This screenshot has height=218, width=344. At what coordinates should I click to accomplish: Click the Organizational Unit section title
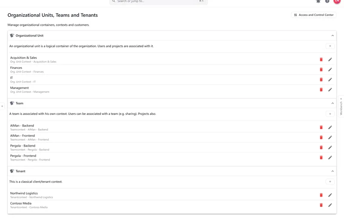(29, 36)
